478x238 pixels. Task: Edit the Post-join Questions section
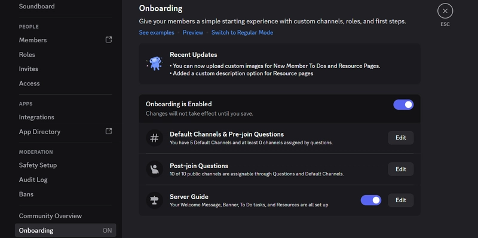click(400, 169)
